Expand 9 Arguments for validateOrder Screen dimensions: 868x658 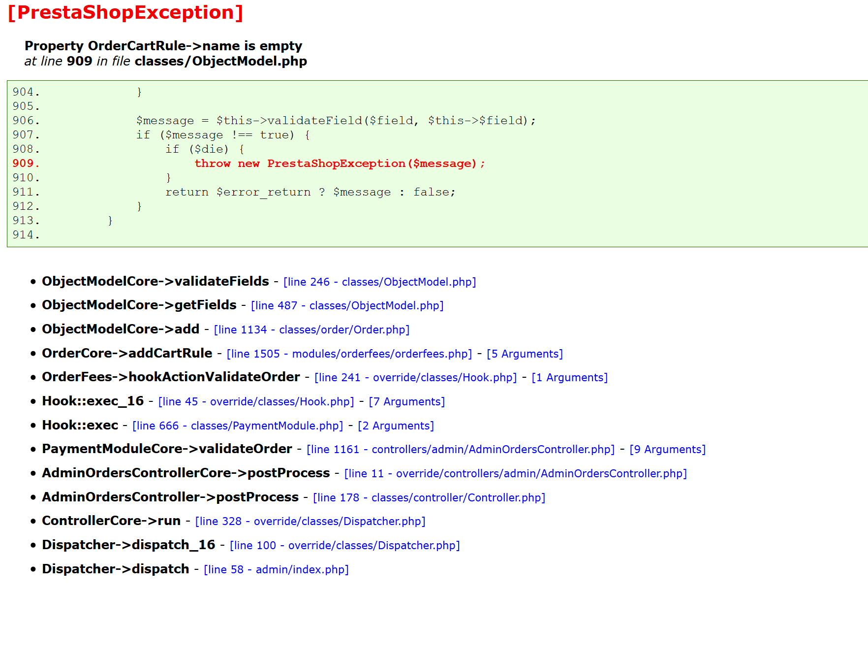(667, 449)
